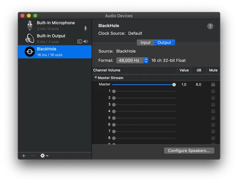Switch to the Output tab
238x183 pixels.
165,43
